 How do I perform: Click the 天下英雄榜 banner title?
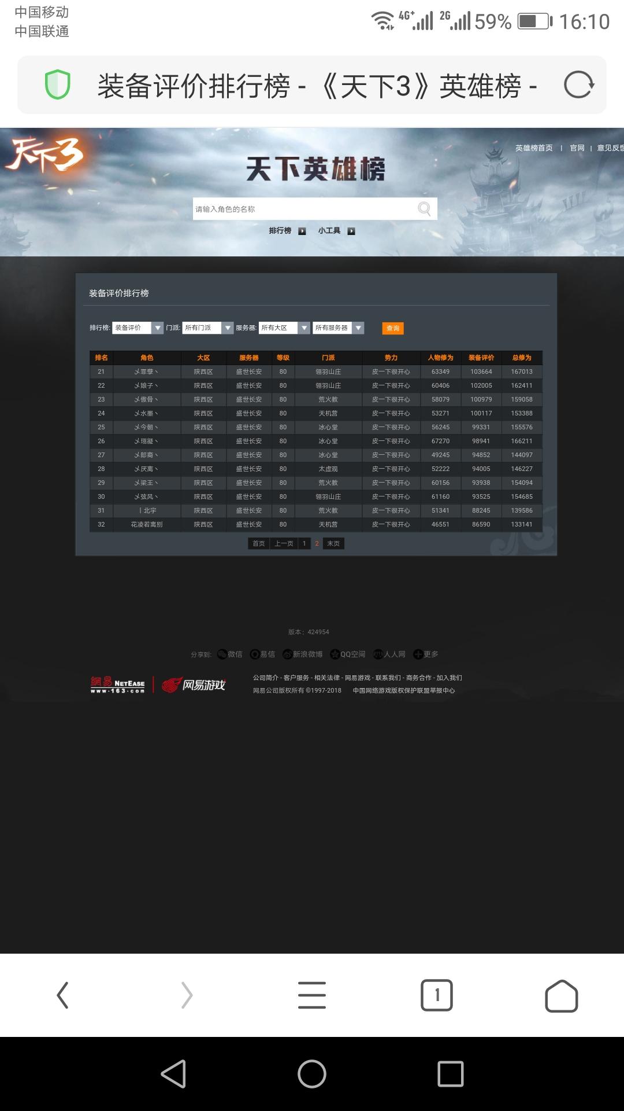coord(315,169)
